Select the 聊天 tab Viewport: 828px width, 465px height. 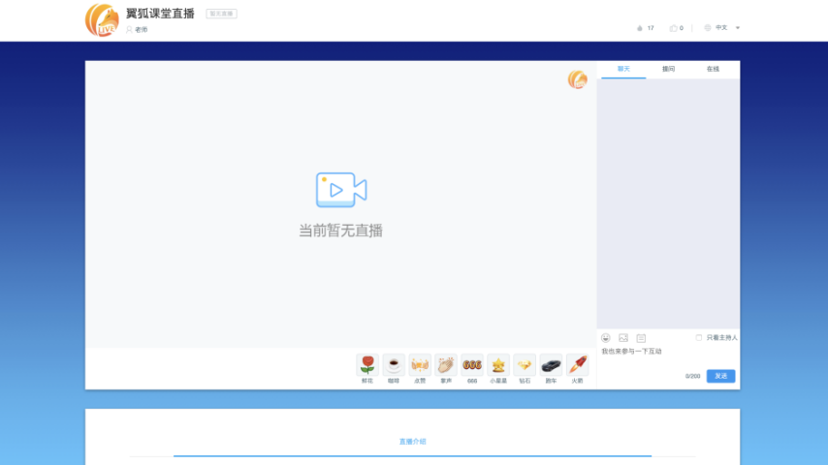pos(623,69)
